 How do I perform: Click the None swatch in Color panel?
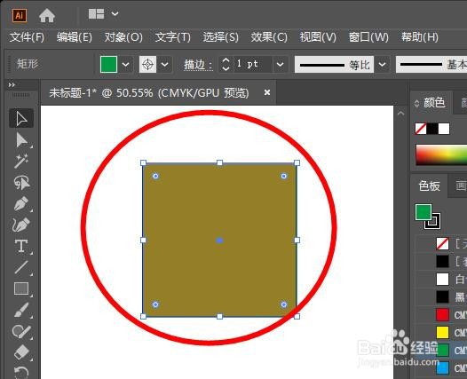coord(421,129)
